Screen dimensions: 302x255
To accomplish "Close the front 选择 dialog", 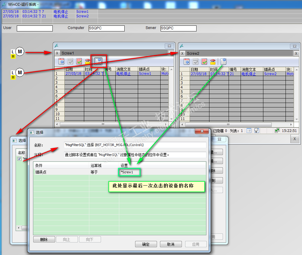I will (202, 131).
